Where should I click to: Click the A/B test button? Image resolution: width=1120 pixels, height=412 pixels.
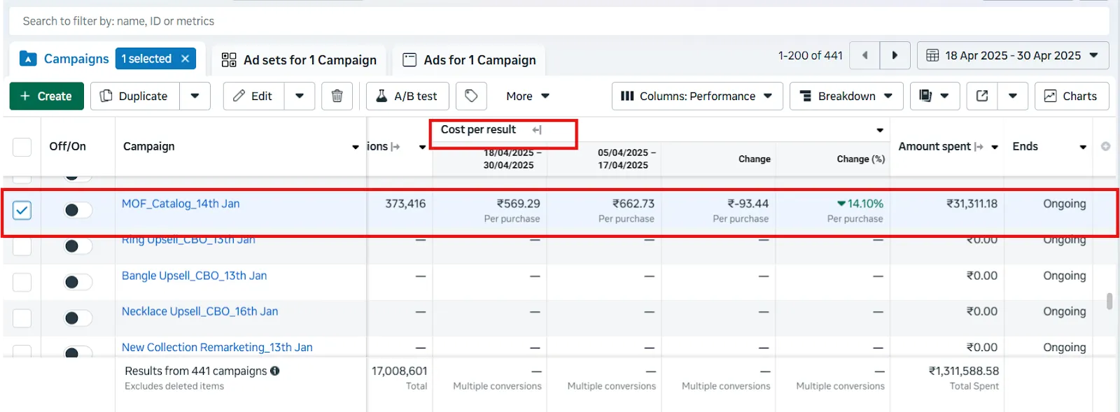pos(407,96)
